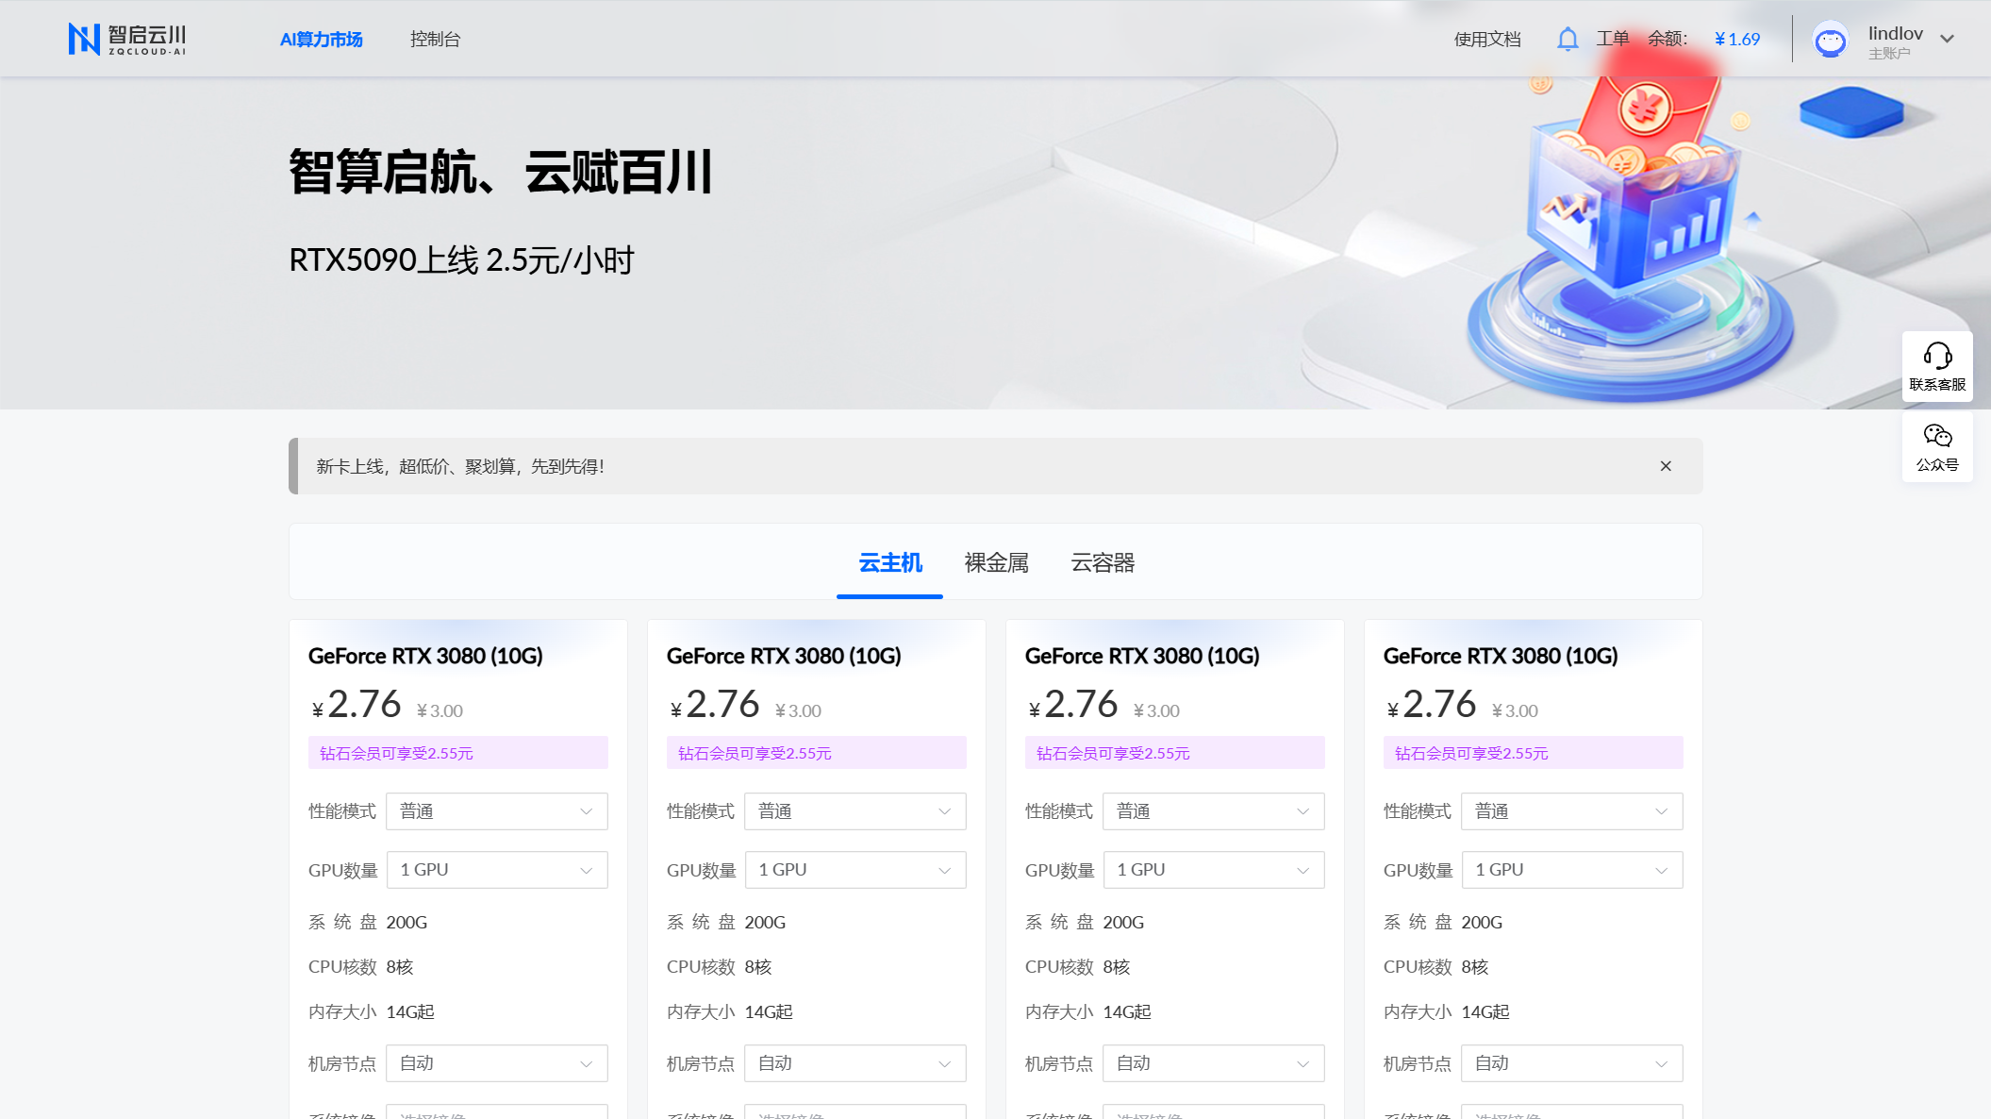The height and width of the screenshot is (1119, 1991).
Task: Open 控制台 in top navigation
Action: click(x=435, y=40)
